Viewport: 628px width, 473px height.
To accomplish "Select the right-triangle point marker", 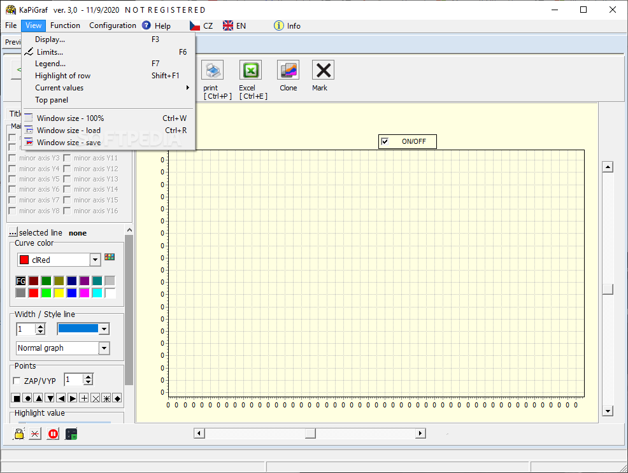I will [73, 398].
